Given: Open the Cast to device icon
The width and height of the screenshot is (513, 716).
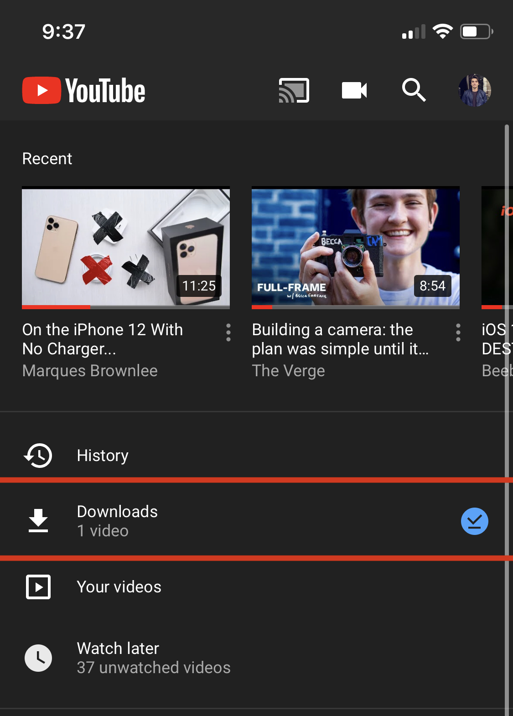Looking at the screenshot, I should [294, 90].
